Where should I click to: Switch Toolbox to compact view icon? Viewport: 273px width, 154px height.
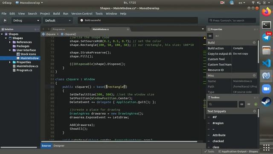249,104
